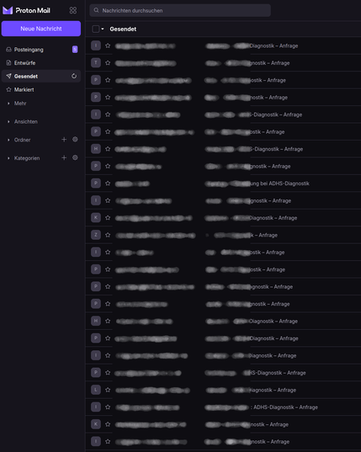Open the Proton apps grid icon
Image resolution: width=361 pixels, height=452 pixels.
73,10
